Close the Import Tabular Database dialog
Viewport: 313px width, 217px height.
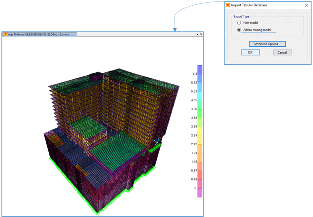point(307,5)
